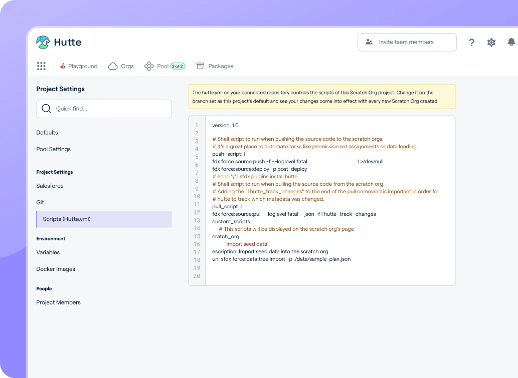Open the Salesforce project settings
The width and height of the screenshot is (518, 378).
tap(50, 186)
